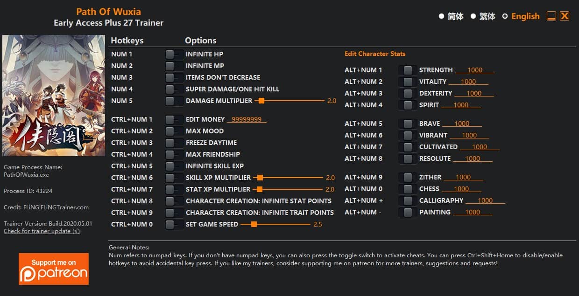This screenshot has height=296, width=579.
Task: Click the Edit Character Stats heading
Action: coord(375,54)
